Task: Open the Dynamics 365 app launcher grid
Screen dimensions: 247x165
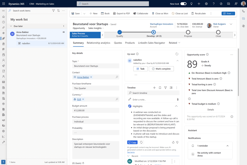Action: tap(3, 4)
